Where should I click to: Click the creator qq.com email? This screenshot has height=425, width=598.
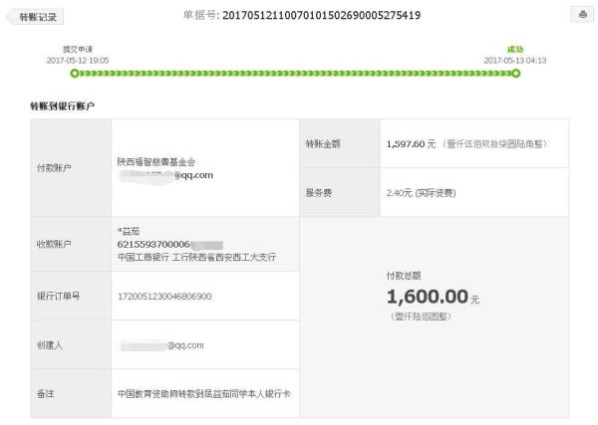click(162, 345)
